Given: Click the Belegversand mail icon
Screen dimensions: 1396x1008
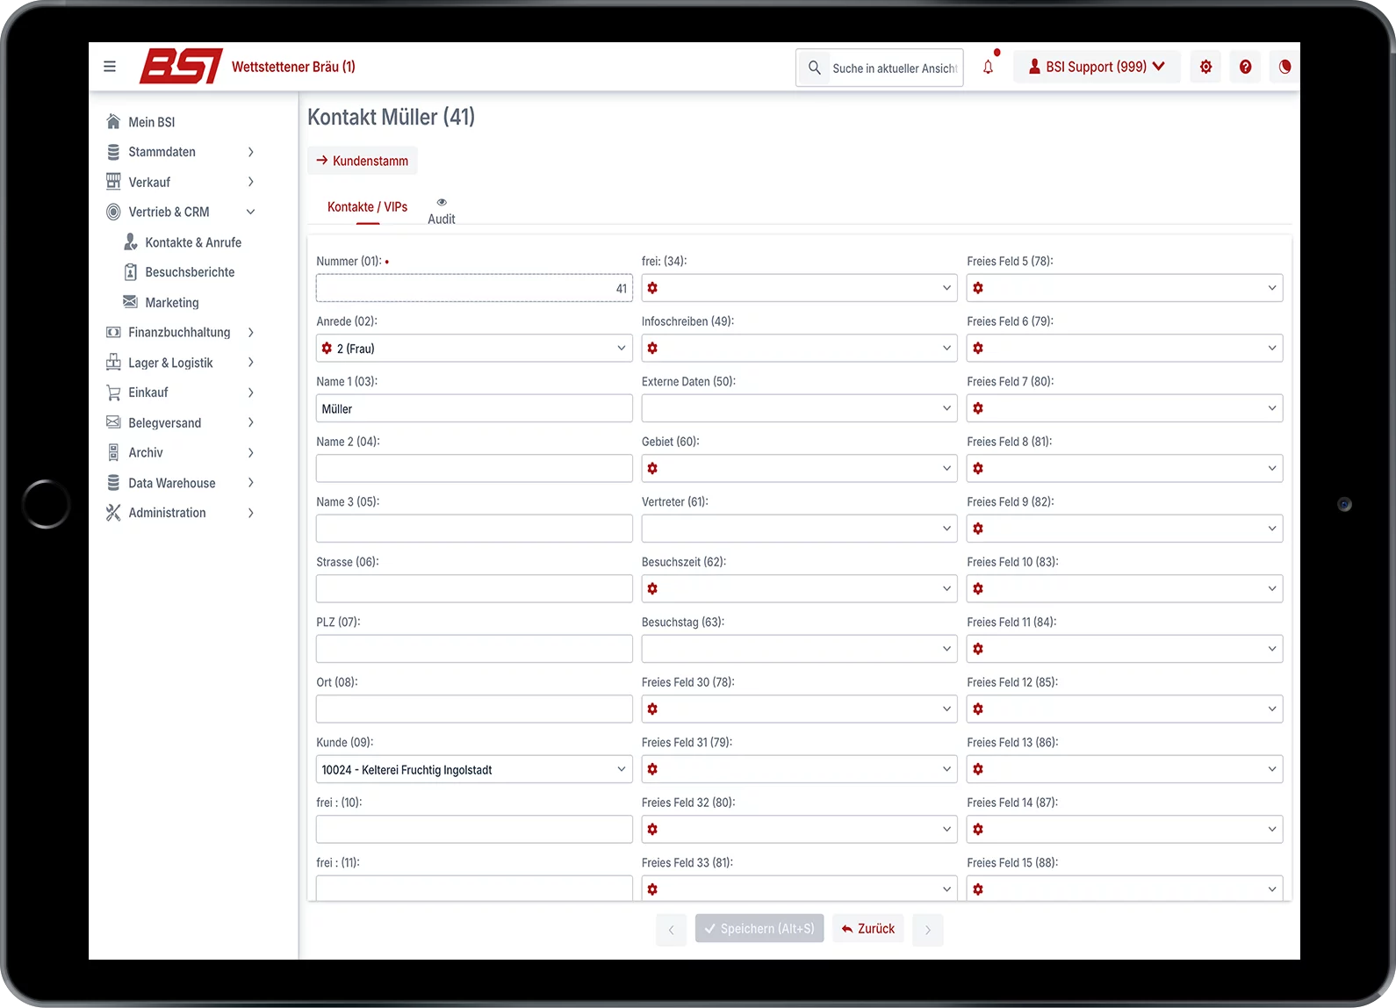Looking at the screenshot, I should point(113,422).
